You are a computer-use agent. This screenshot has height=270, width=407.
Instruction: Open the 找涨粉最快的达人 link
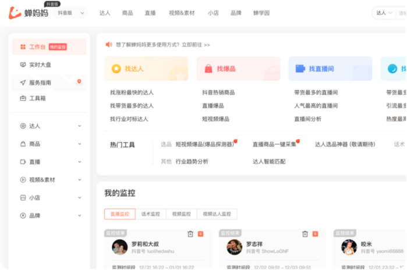(132, 93)
